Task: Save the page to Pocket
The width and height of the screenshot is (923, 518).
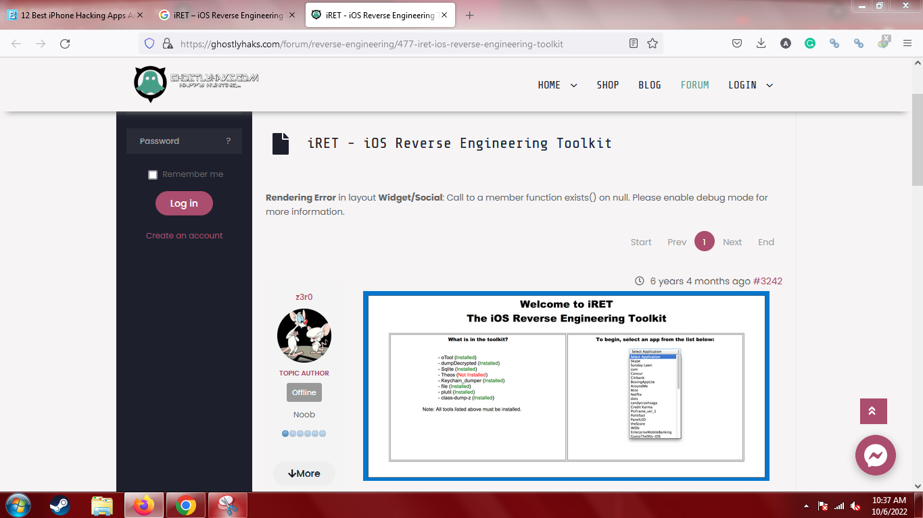Action: pos(737,43)
